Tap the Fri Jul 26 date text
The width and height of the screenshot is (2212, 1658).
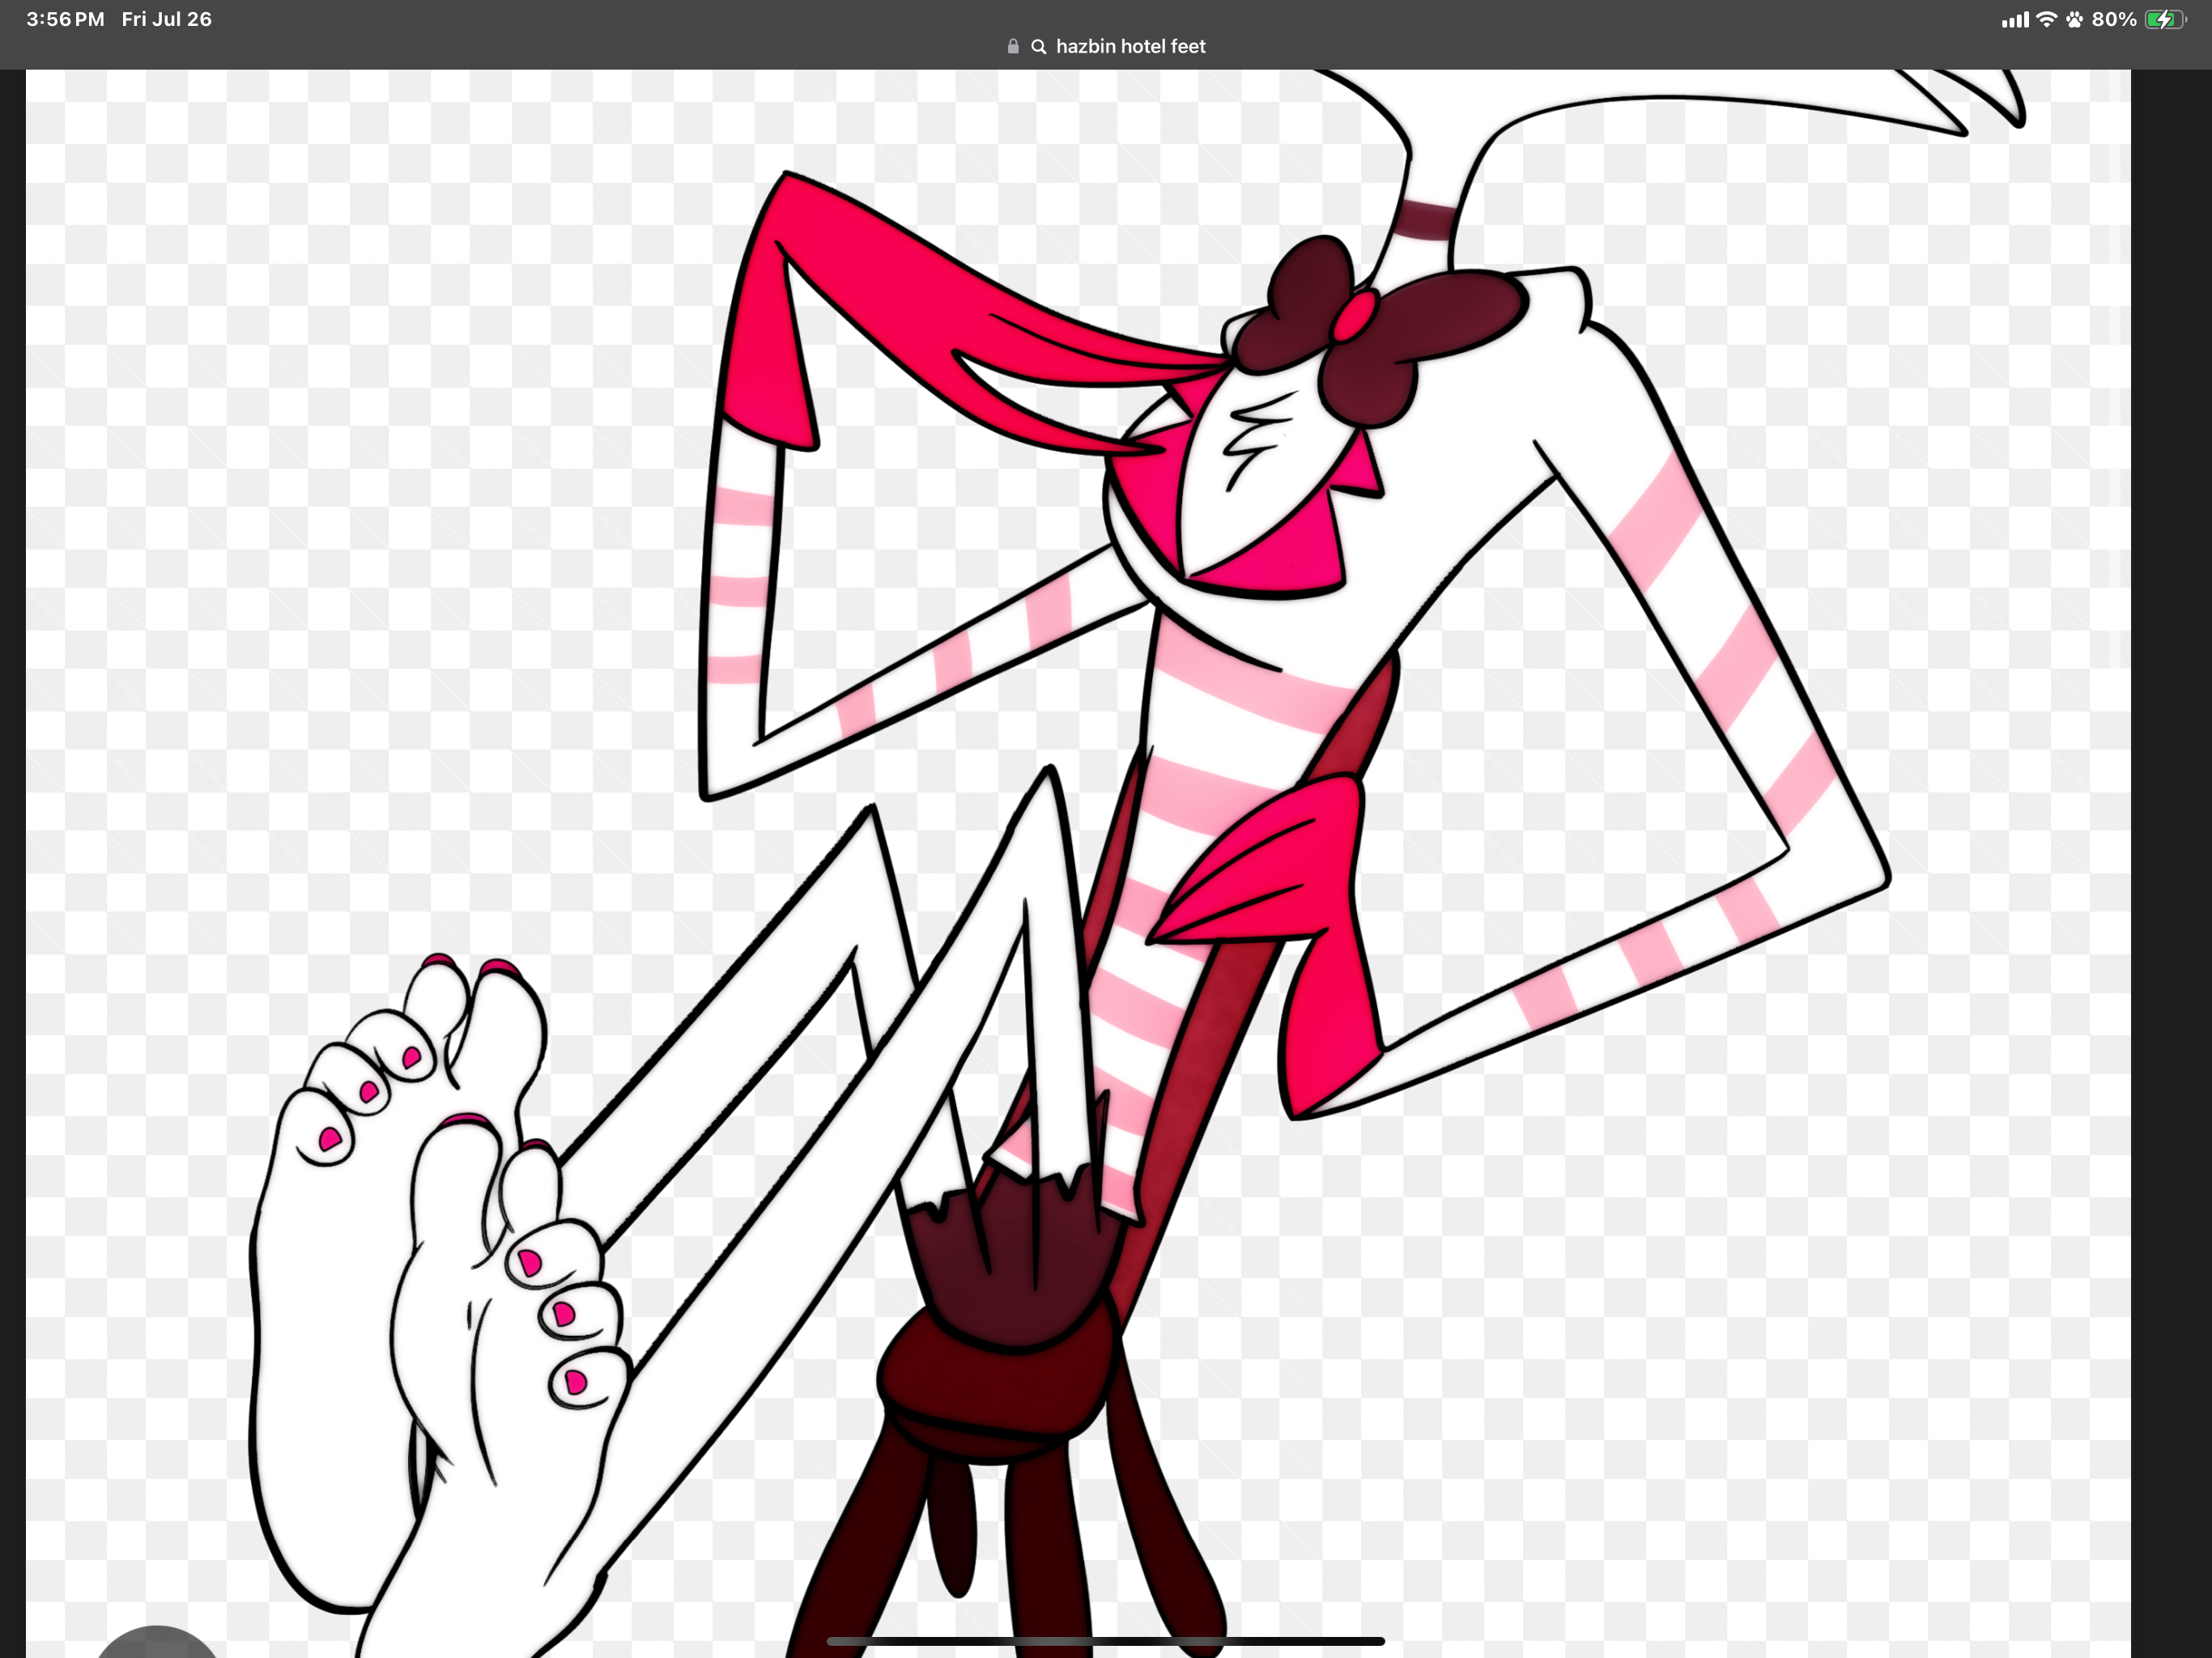click(166, 19)
